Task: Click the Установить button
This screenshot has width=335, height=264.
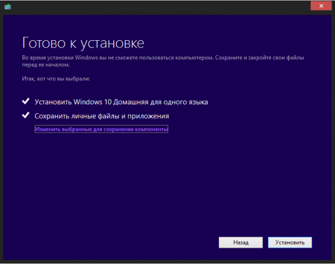Action: click(290, 242)
